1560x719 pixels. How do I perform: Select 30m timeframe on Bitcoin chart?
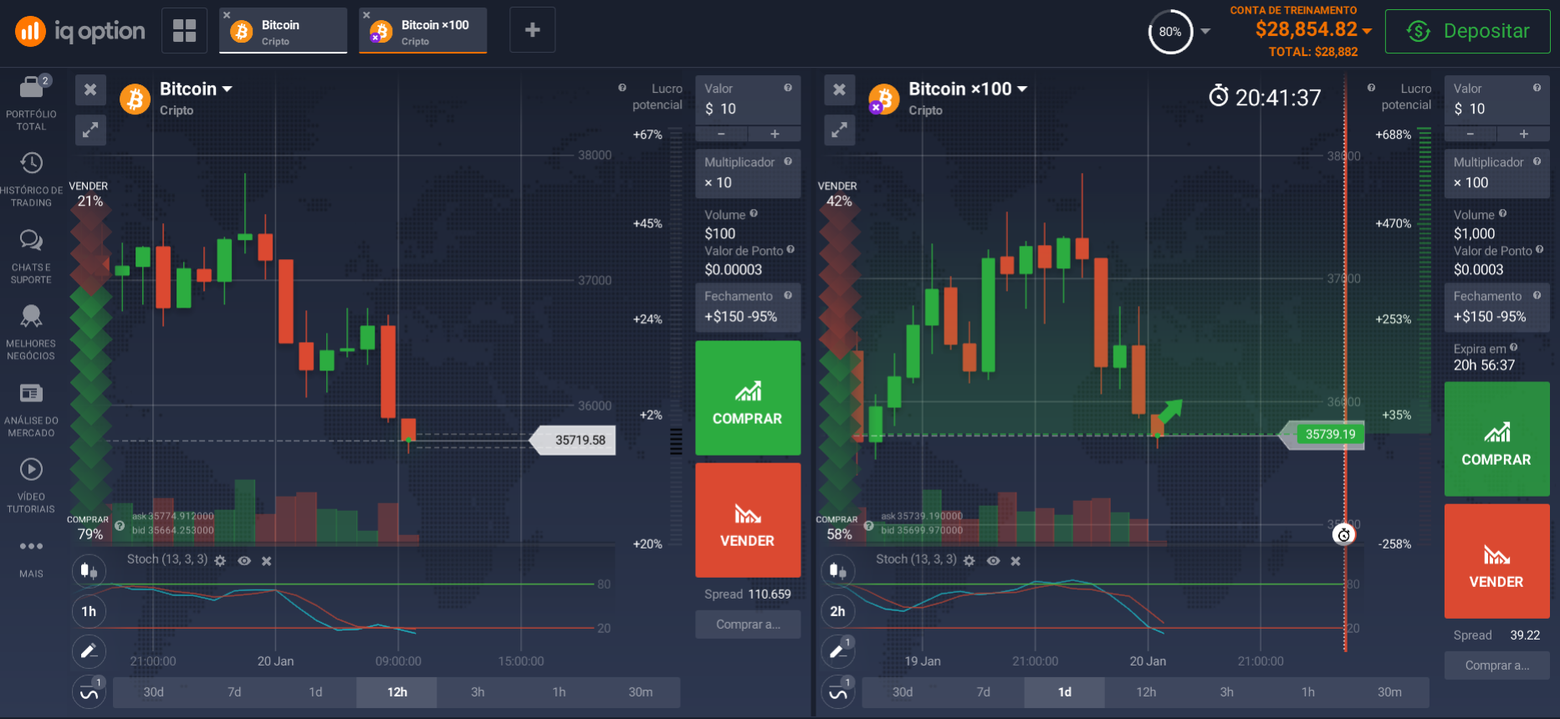(x=640, y=692)
